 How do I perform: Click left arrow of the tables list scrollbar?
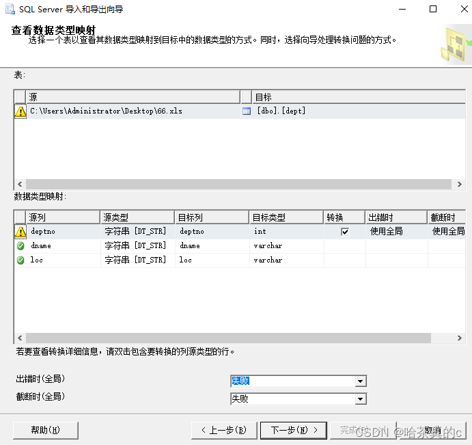pos(20,184)
